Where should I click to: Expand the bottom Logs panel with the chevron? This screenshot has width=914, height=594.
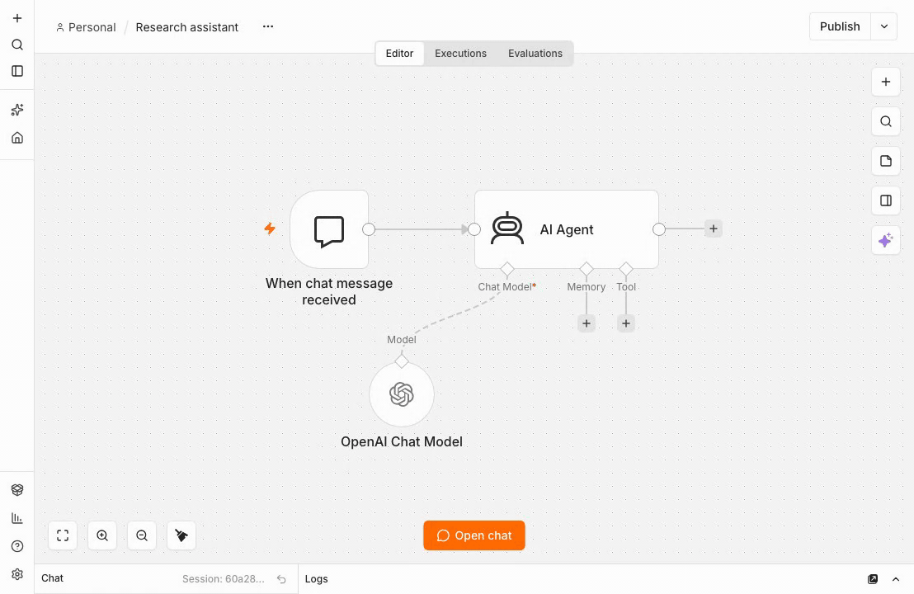coord(896,579)
